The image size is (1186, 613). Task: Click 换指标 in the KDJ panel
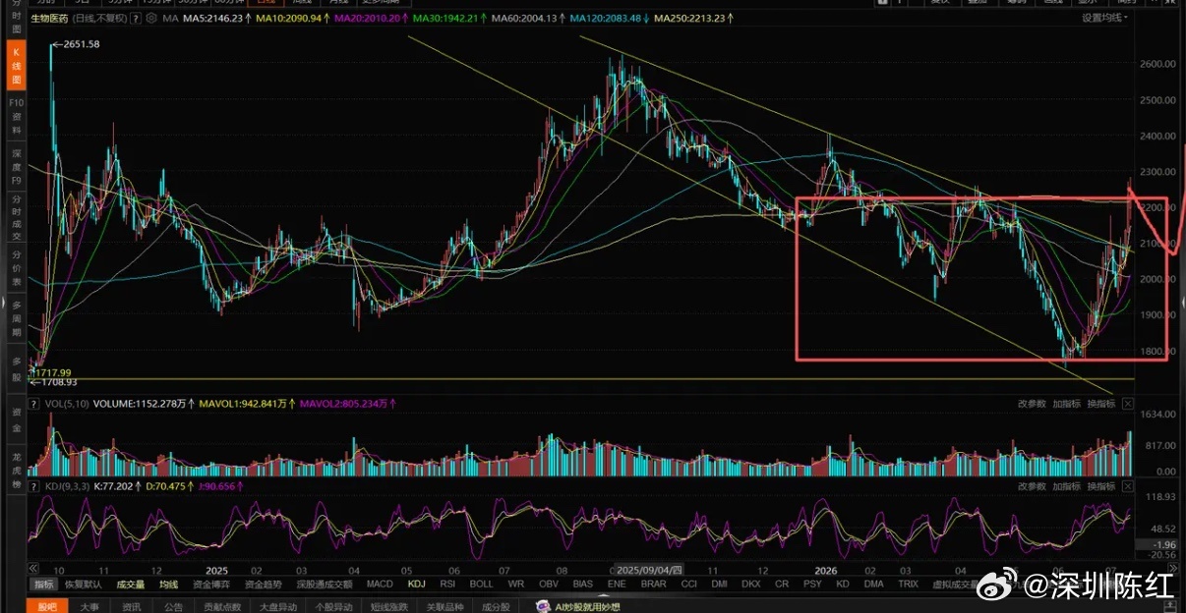tap(1100, 486)
